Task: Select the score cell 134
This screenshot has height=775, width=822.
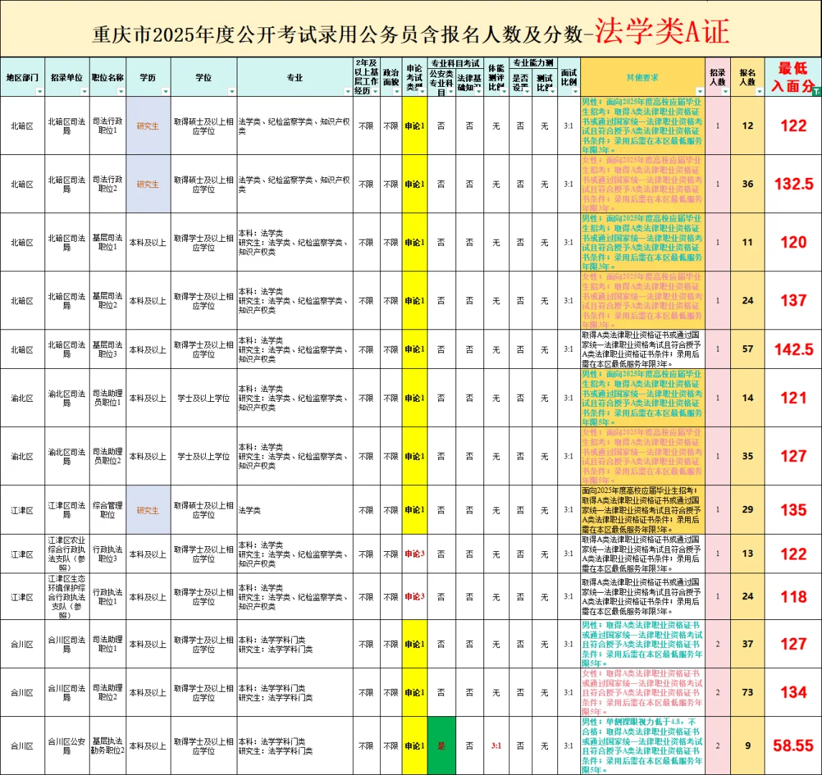Action: pos(793,692)
